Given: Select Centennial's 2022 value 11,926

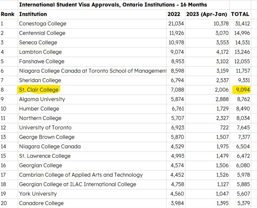Looking at the screenshot, I should pyautogui.click(x=176, y=33).
